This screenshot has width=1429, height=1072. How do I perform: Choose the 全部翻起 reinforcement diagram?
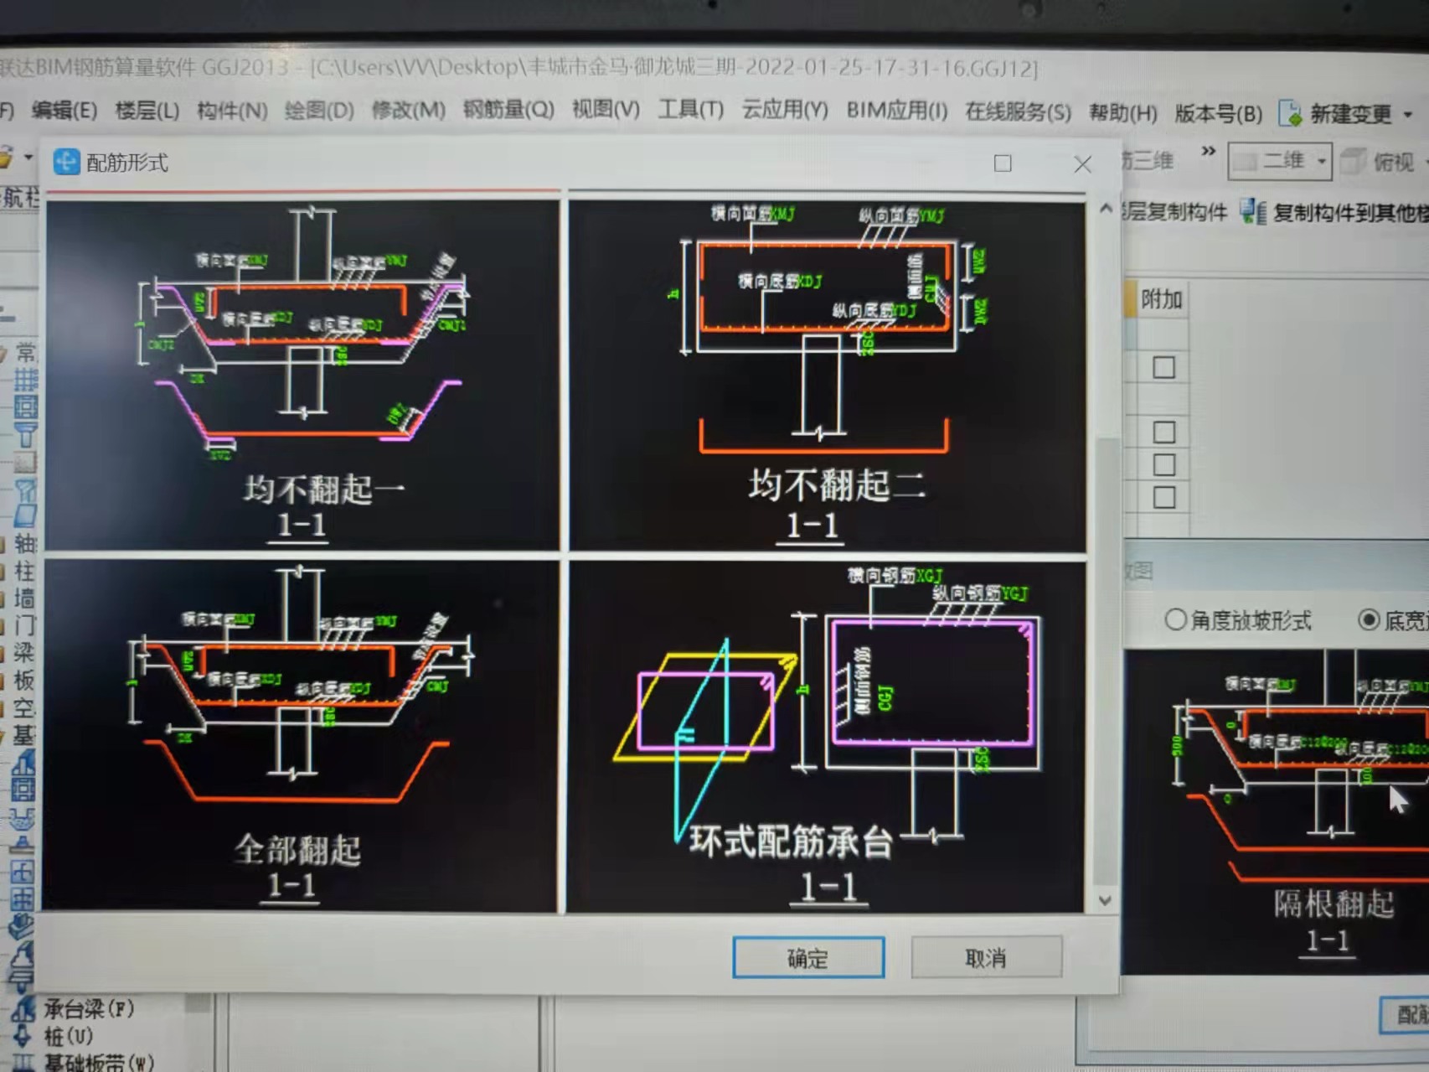pyautogui.click(x=300, y=735)
